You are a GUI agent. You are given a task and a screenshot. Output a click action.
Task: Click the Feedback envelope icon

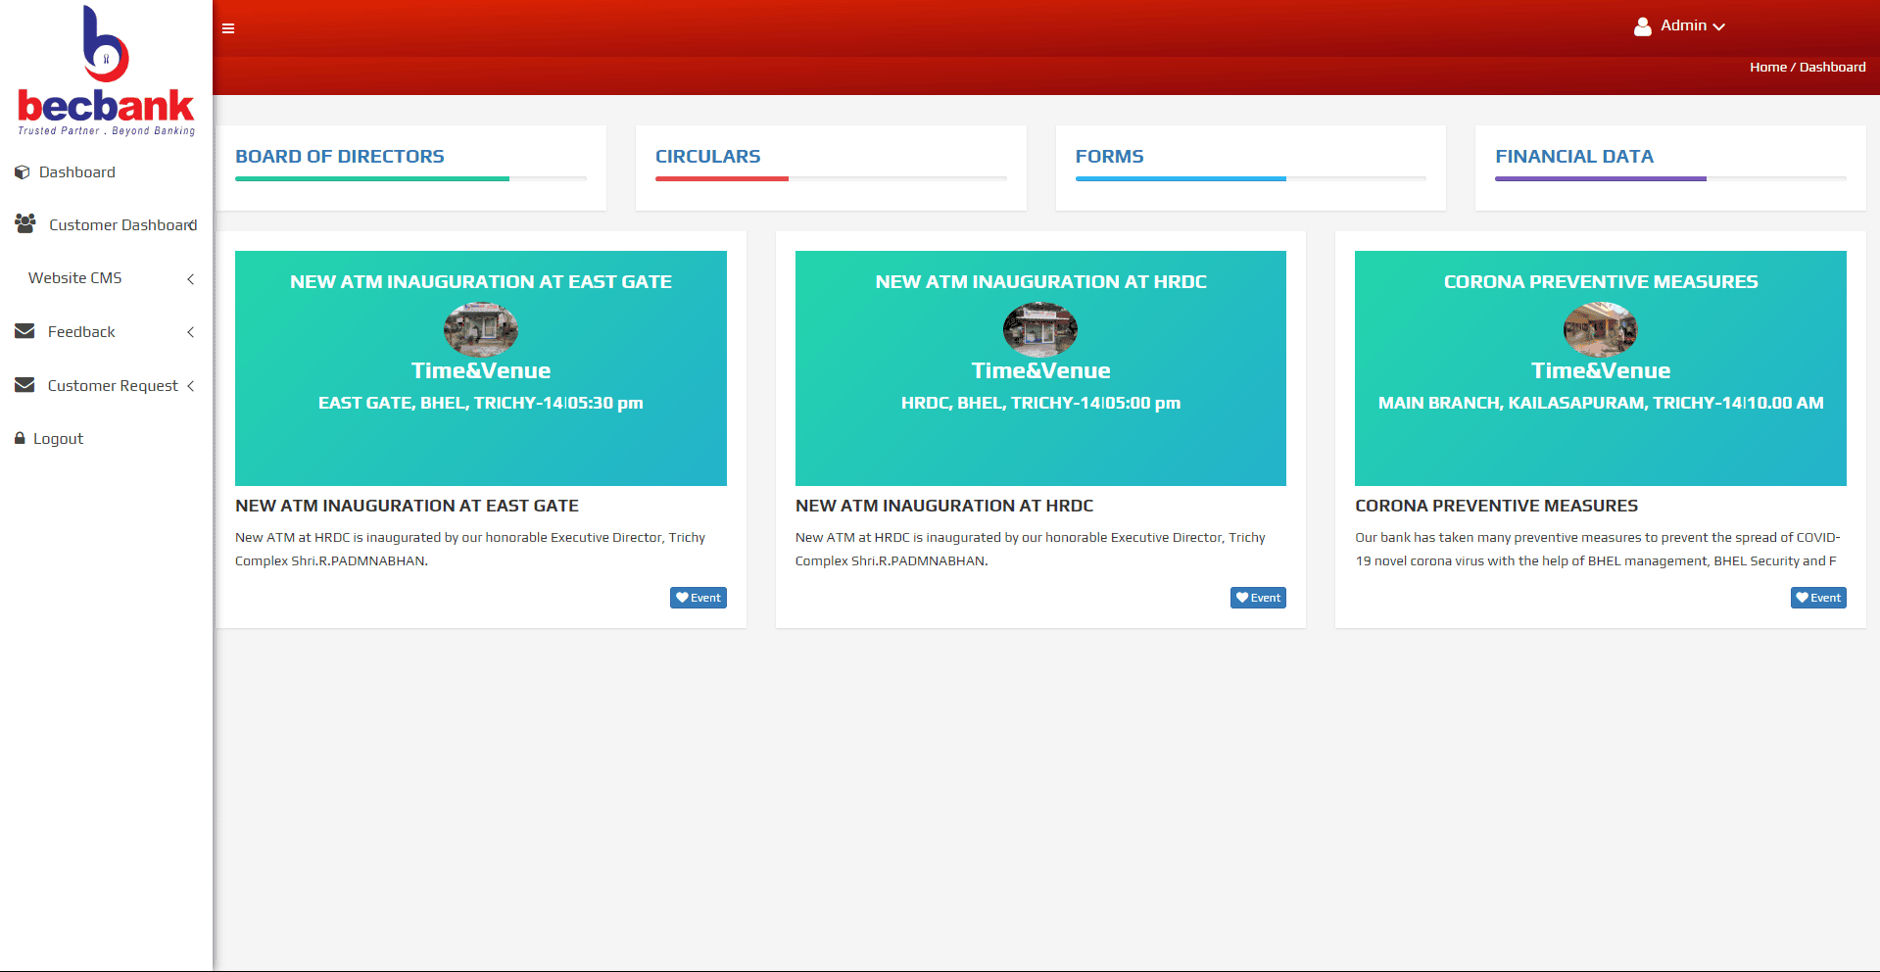pos(24,331)
